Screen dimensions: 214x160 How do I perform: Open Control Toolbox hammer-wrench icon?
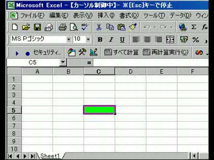(x=83, y=52)
